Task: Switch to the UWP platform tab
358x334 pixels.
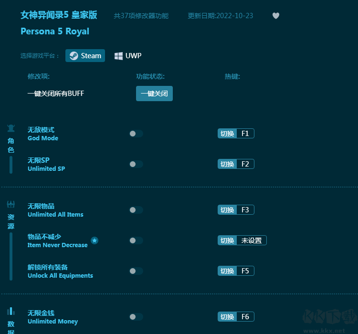Action: click(x=128, y=56)
